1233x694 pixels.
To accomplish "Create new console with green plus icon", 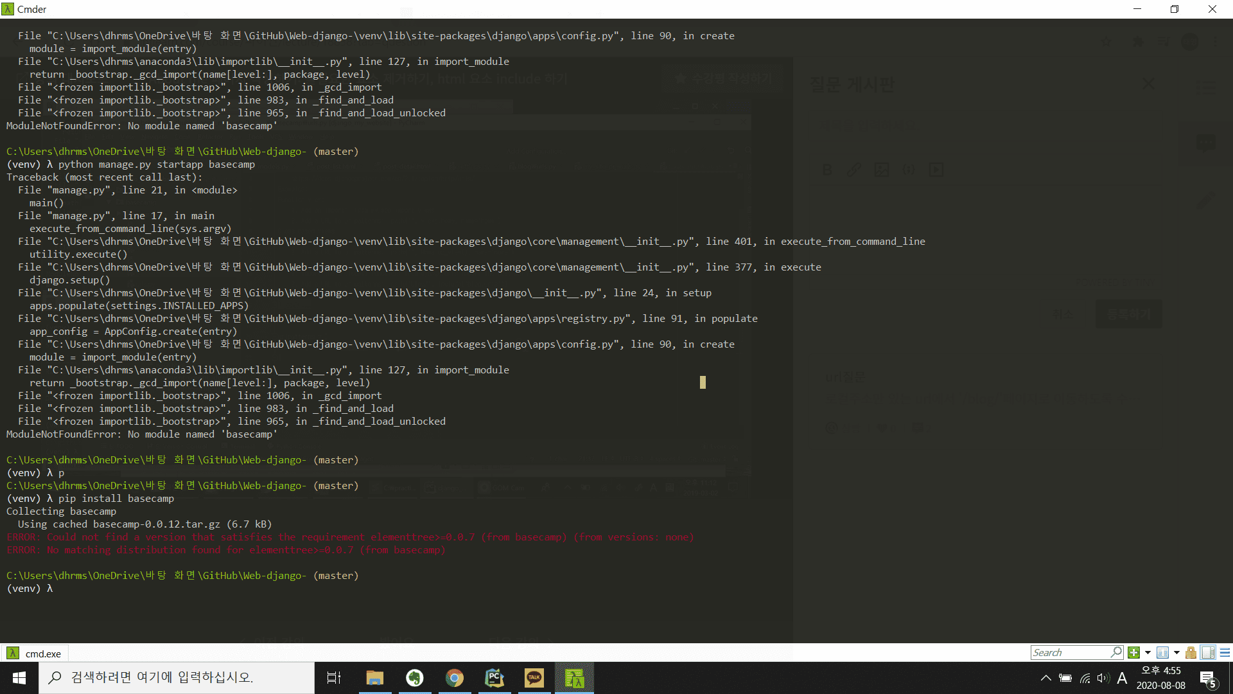I will [1134, 653].
